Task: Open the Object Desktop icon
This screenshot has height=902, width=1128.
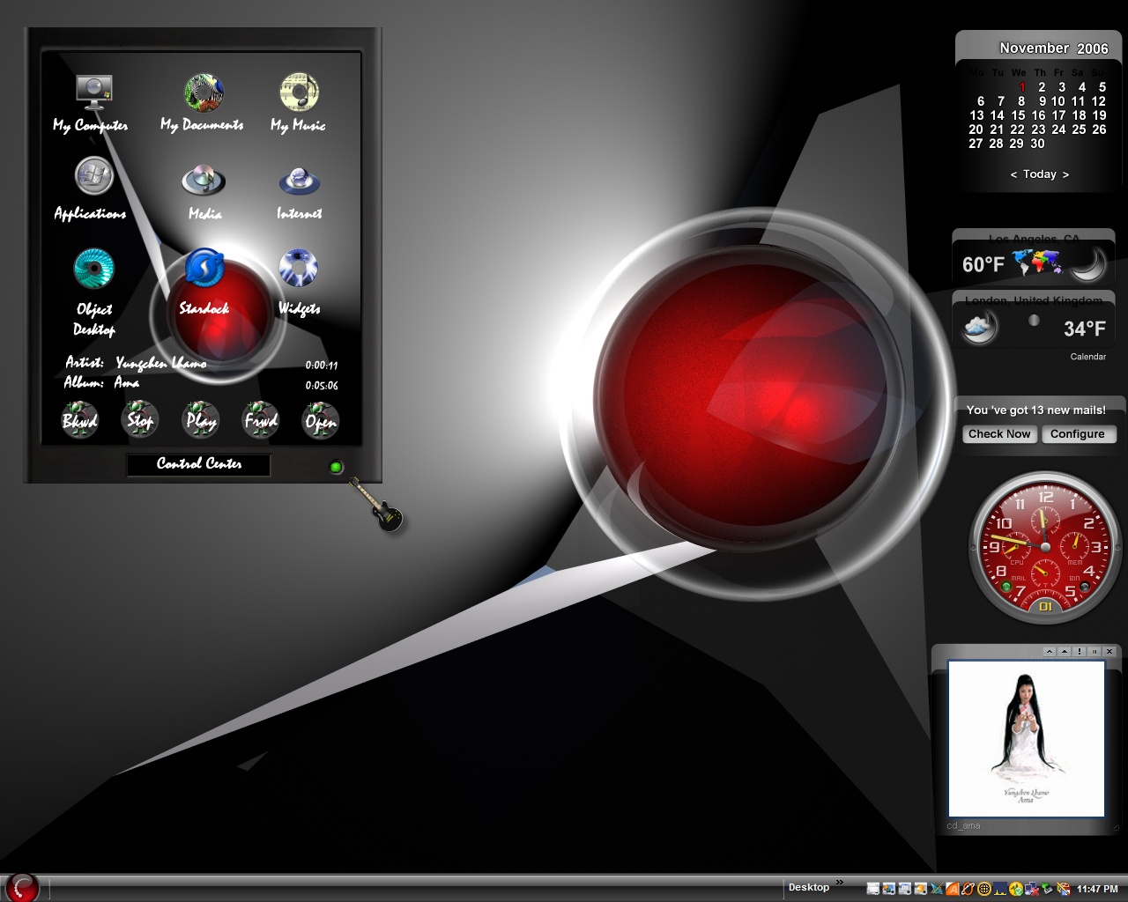Action: click(94, 269)
